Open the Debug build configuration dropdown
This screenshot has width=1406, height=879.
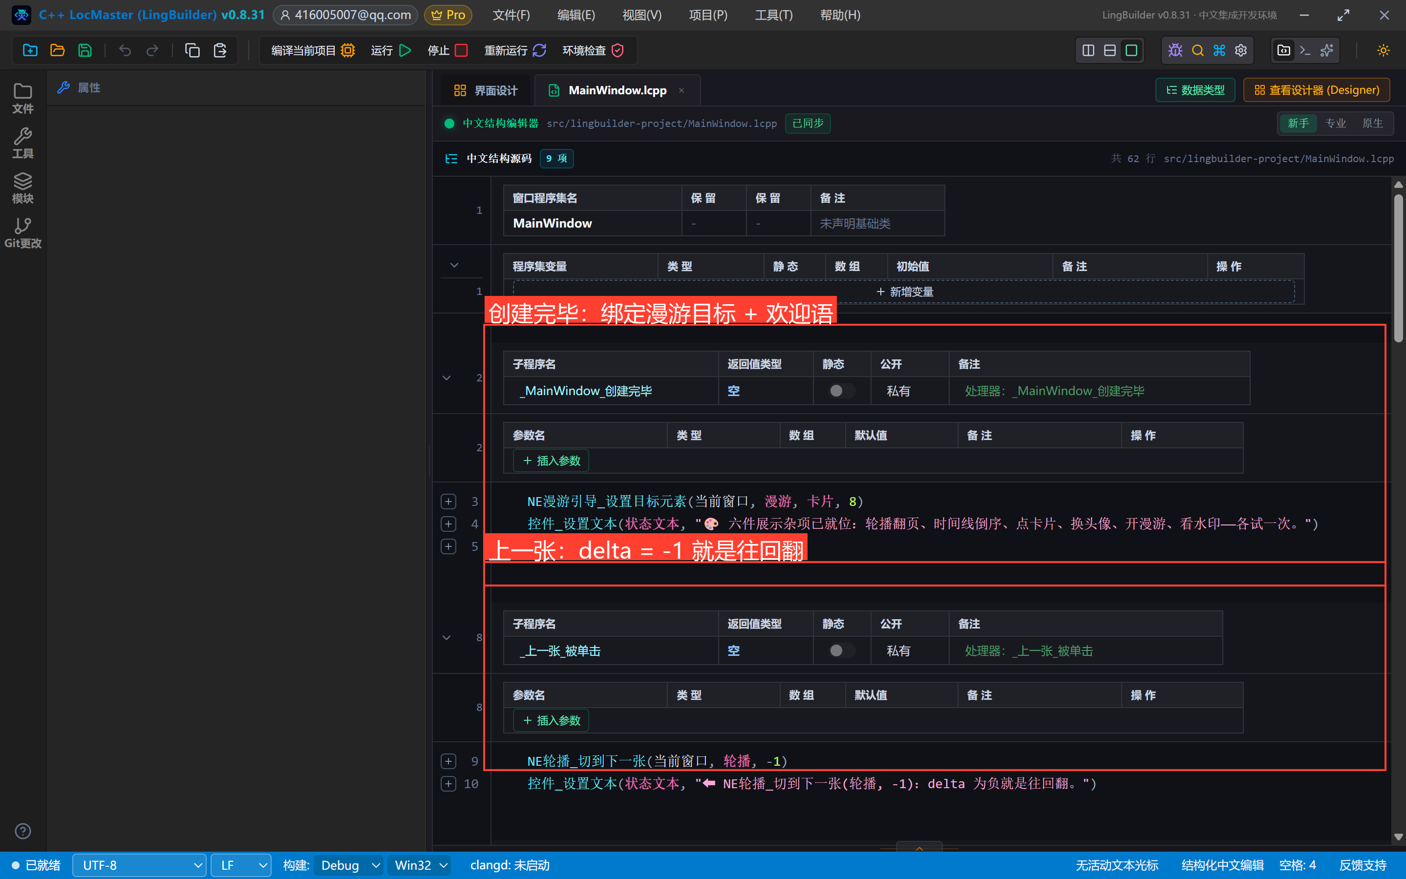click(349, 865)
